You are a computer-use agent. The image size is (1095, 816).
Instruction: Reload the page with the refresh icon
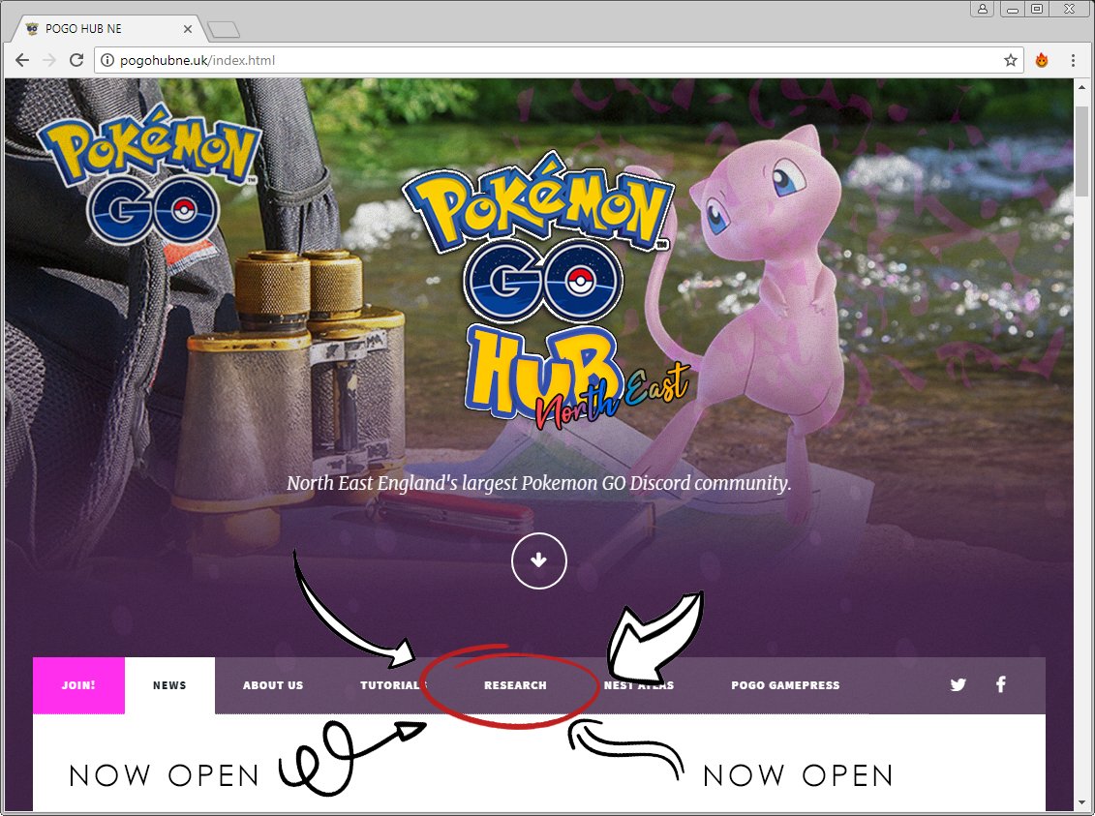76,60
